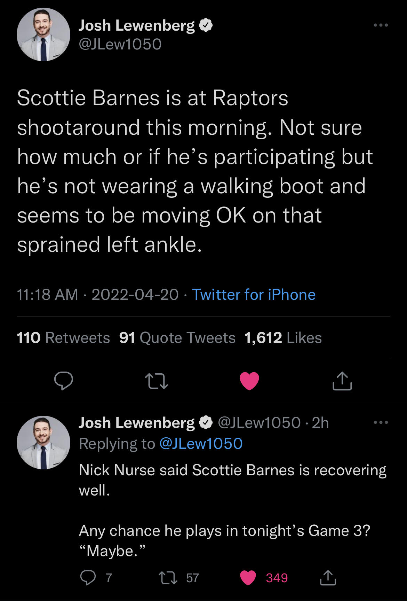This screenshot has height=601, width=407.
Task: Tap the Twitter for iPhone link
Action: click(254, 295)
